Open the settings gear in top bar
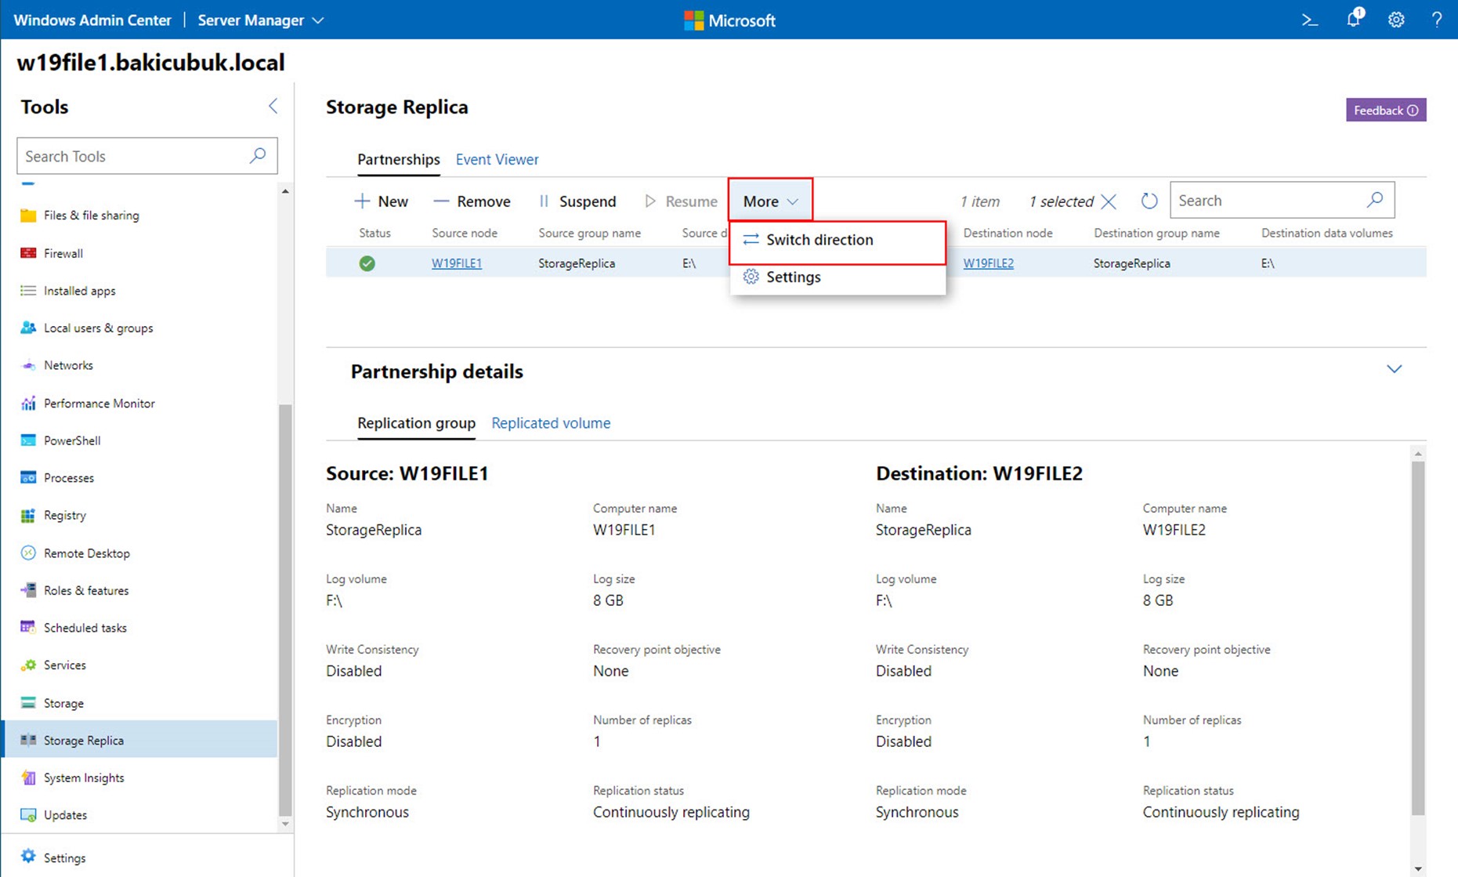Viewport: 1458px width, 877px height. [x=1396, y=20]
